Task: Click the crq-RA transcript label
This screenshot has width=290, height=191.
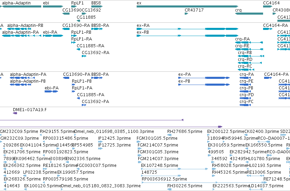Action: point(243,39)
